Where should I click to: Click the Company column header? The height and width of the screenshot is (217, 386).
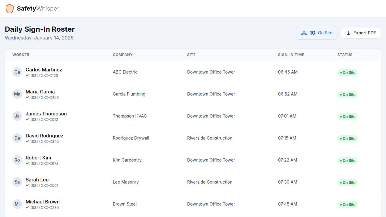(x=123, y=55)
